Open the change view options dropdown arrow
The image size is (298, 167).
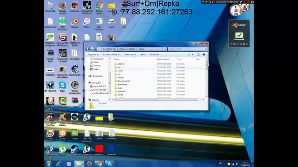pyautogui.click(x=193, y=55)
